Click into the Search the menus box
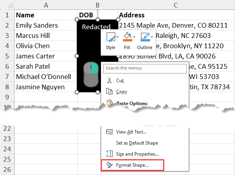Image resolution: width=235 pixels, height=175 pixels. pyautogui.click(x=145, y=68)
